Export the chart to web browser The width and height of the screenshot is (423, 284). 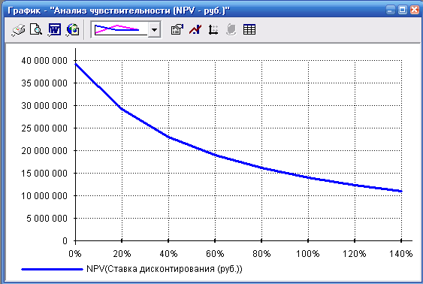tap(73, 29)
